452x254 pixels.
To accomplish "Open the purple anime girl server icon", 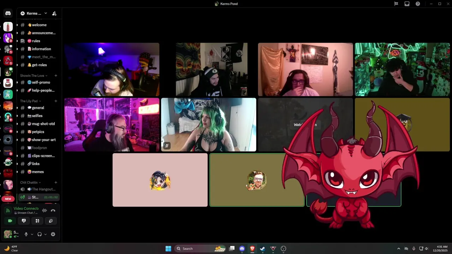I will tap(8, 37).
